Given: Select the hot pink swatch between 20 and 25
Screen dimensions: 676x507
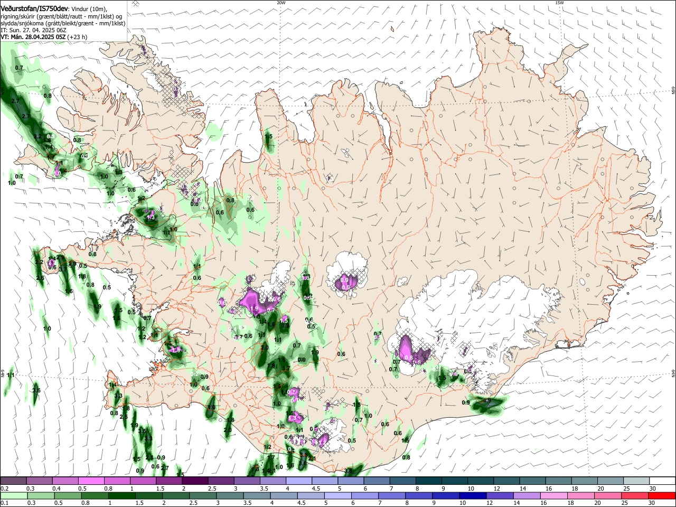Looking at the screenshot, I should (607, 495).
